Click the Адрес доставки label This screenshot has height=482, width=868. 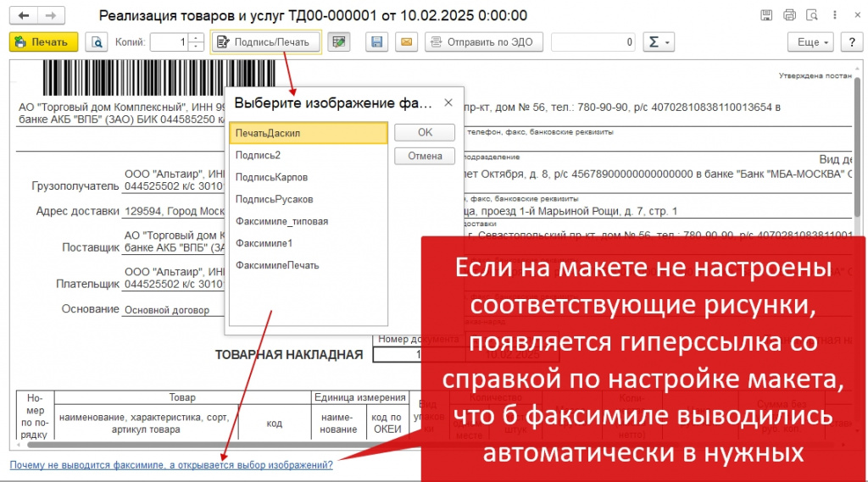tap(77, 211)
